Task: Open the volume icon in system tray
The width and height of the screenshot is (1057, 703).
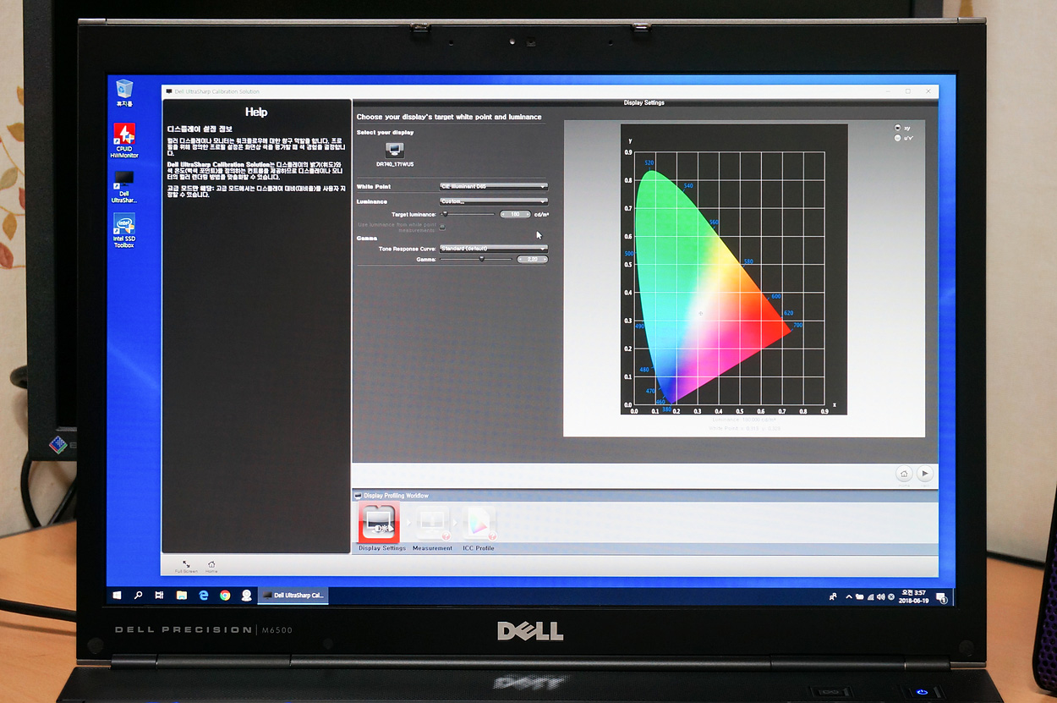Action: pos(881,597)
